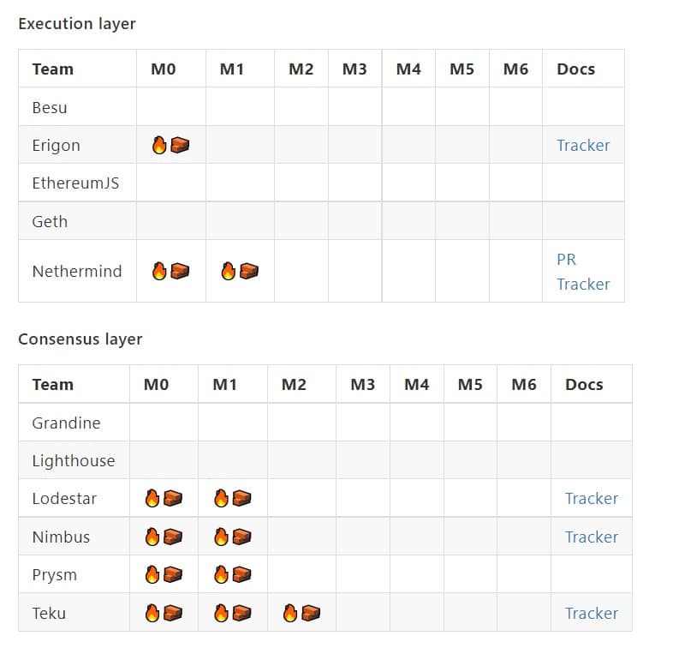Click Prysm's M0 fire and brick emoji
This screenshot has width=673, height=660.
pyautogui.click(x=163, y=575)
